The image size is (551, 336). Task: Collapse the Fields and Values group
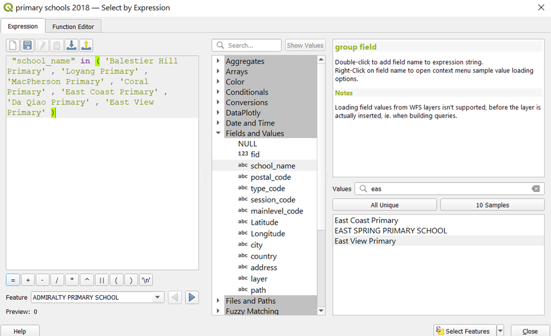(x=218, y=133)
